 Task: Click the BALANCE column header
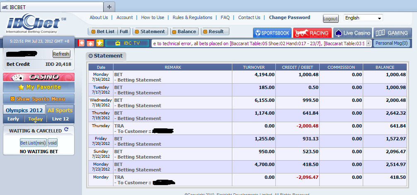click(385, 67)
